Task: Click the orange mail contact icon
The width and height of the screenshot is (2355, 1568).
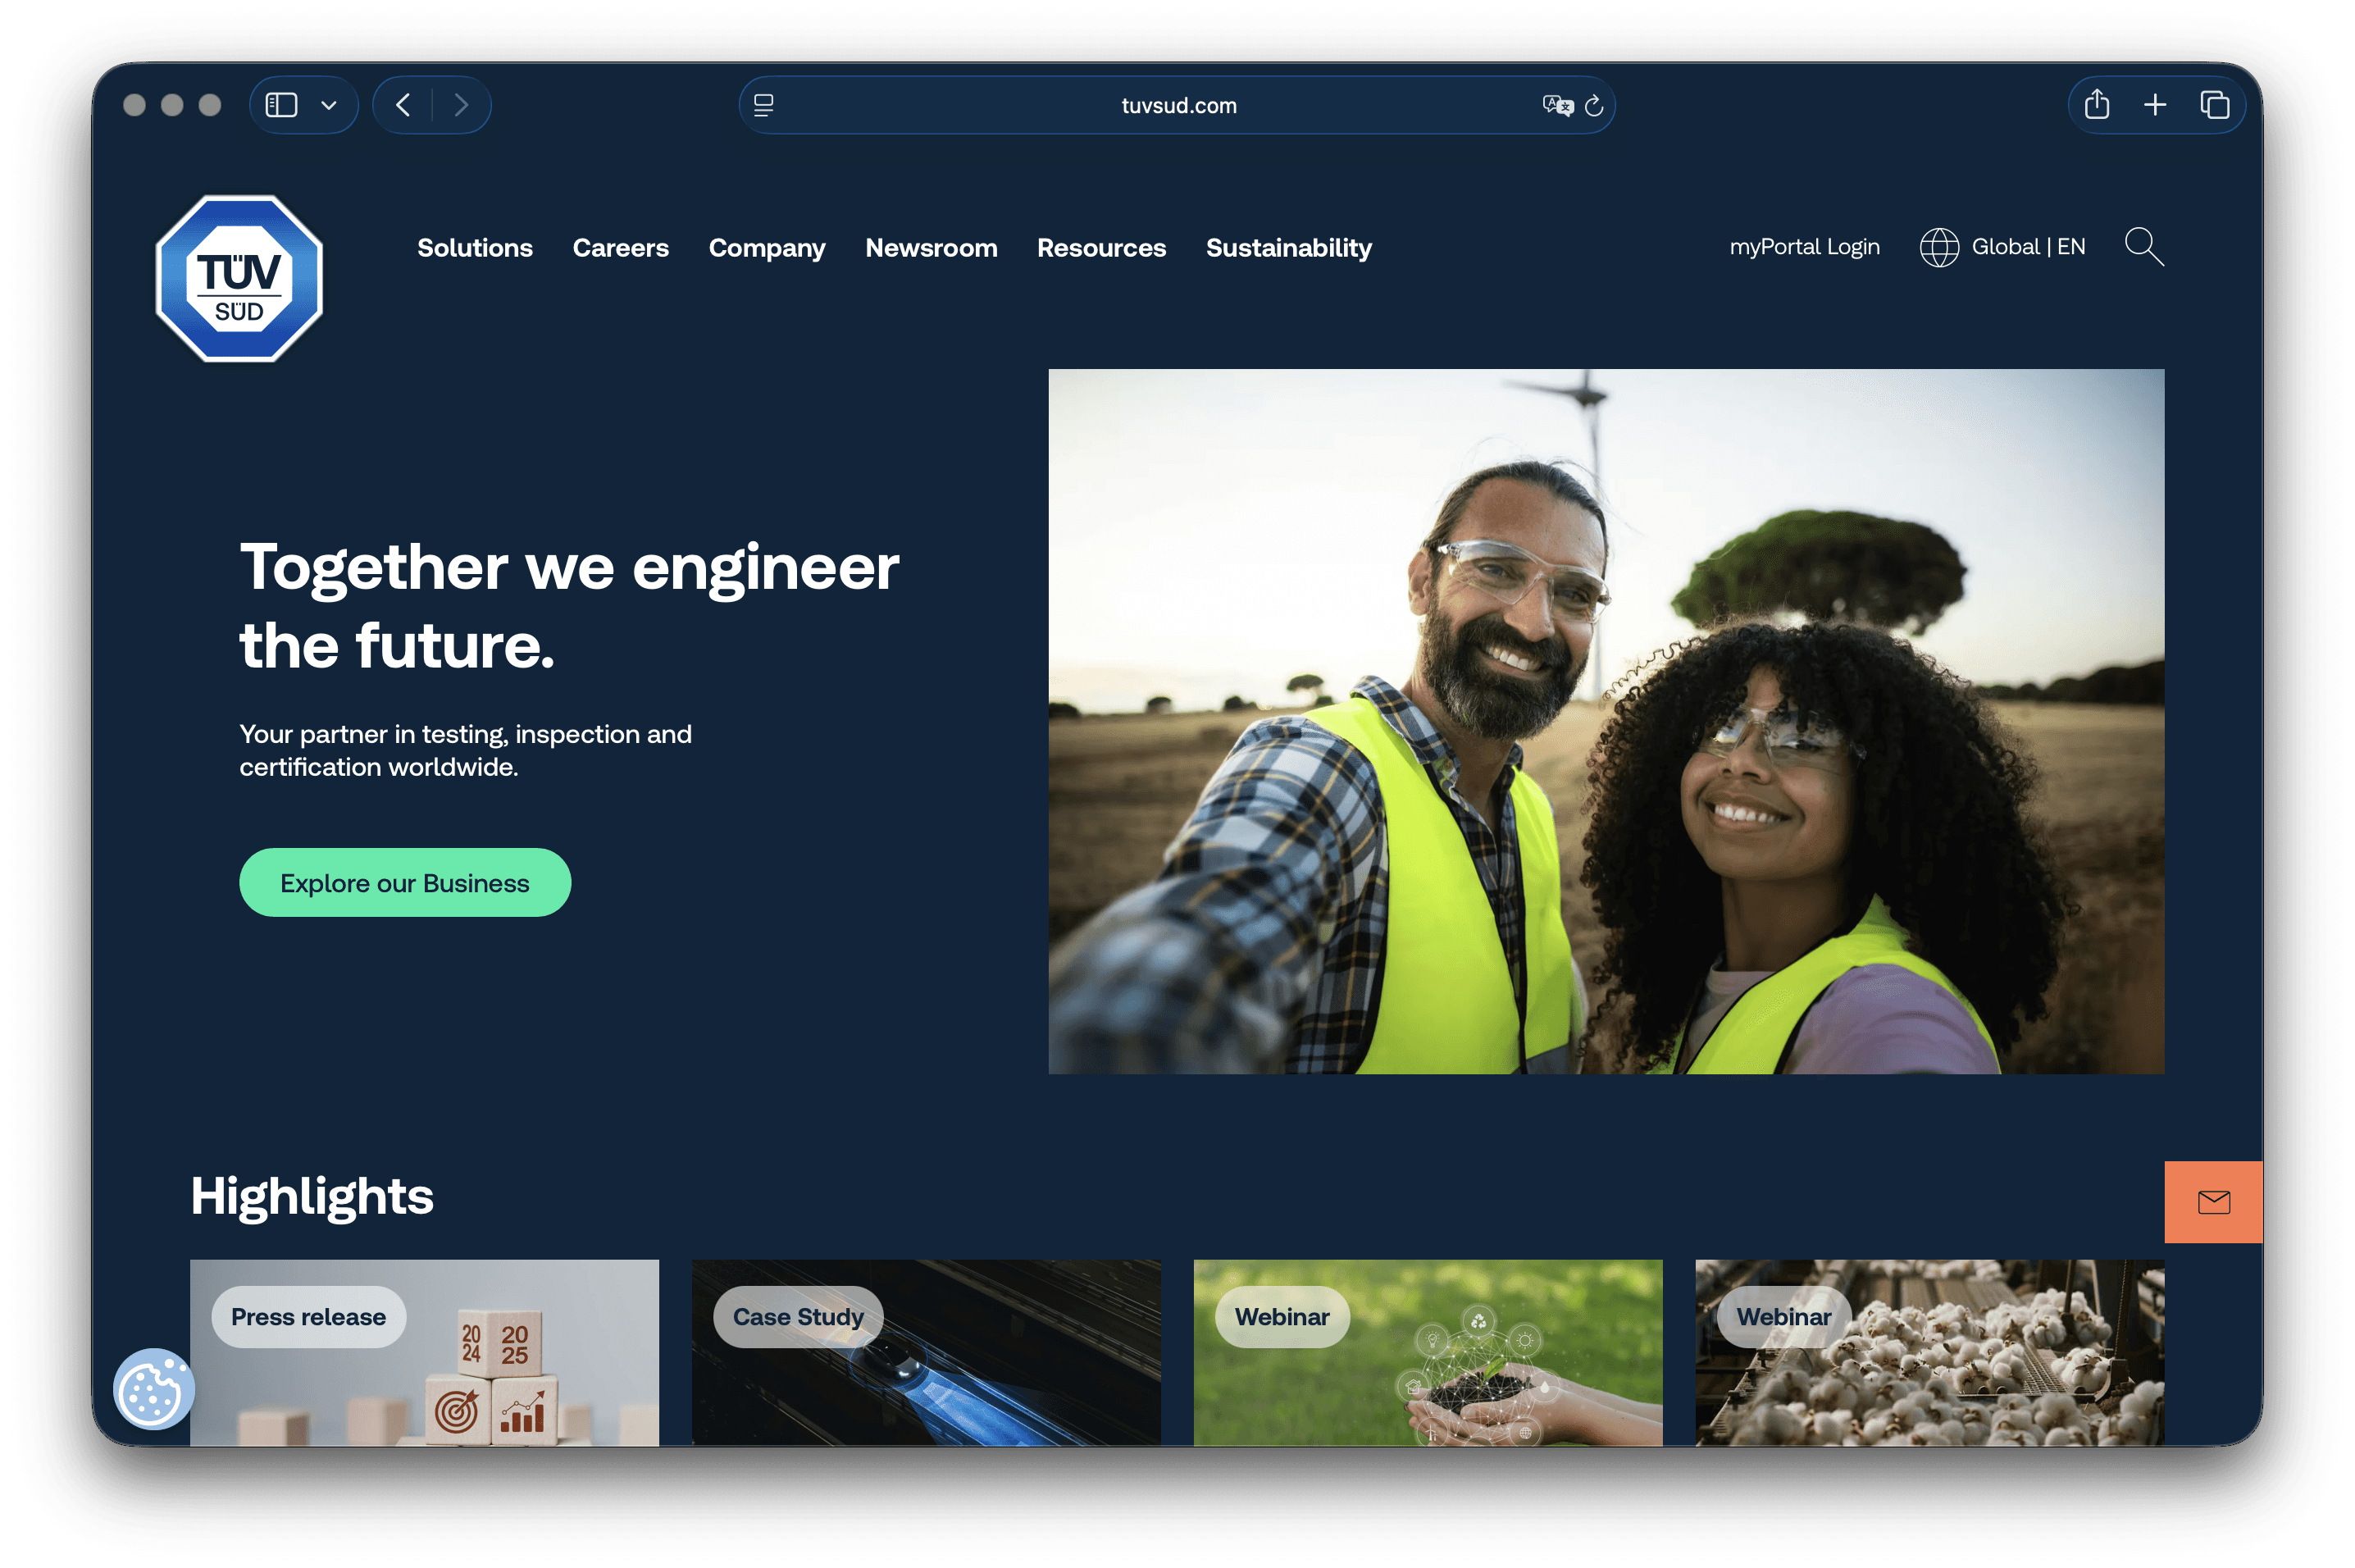Action: pos(2213,1202)
